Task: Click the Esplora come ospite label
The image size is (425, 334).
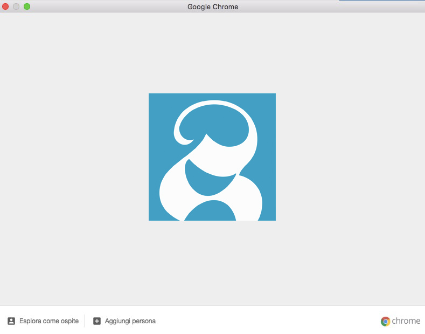Action: coord(49,321)
